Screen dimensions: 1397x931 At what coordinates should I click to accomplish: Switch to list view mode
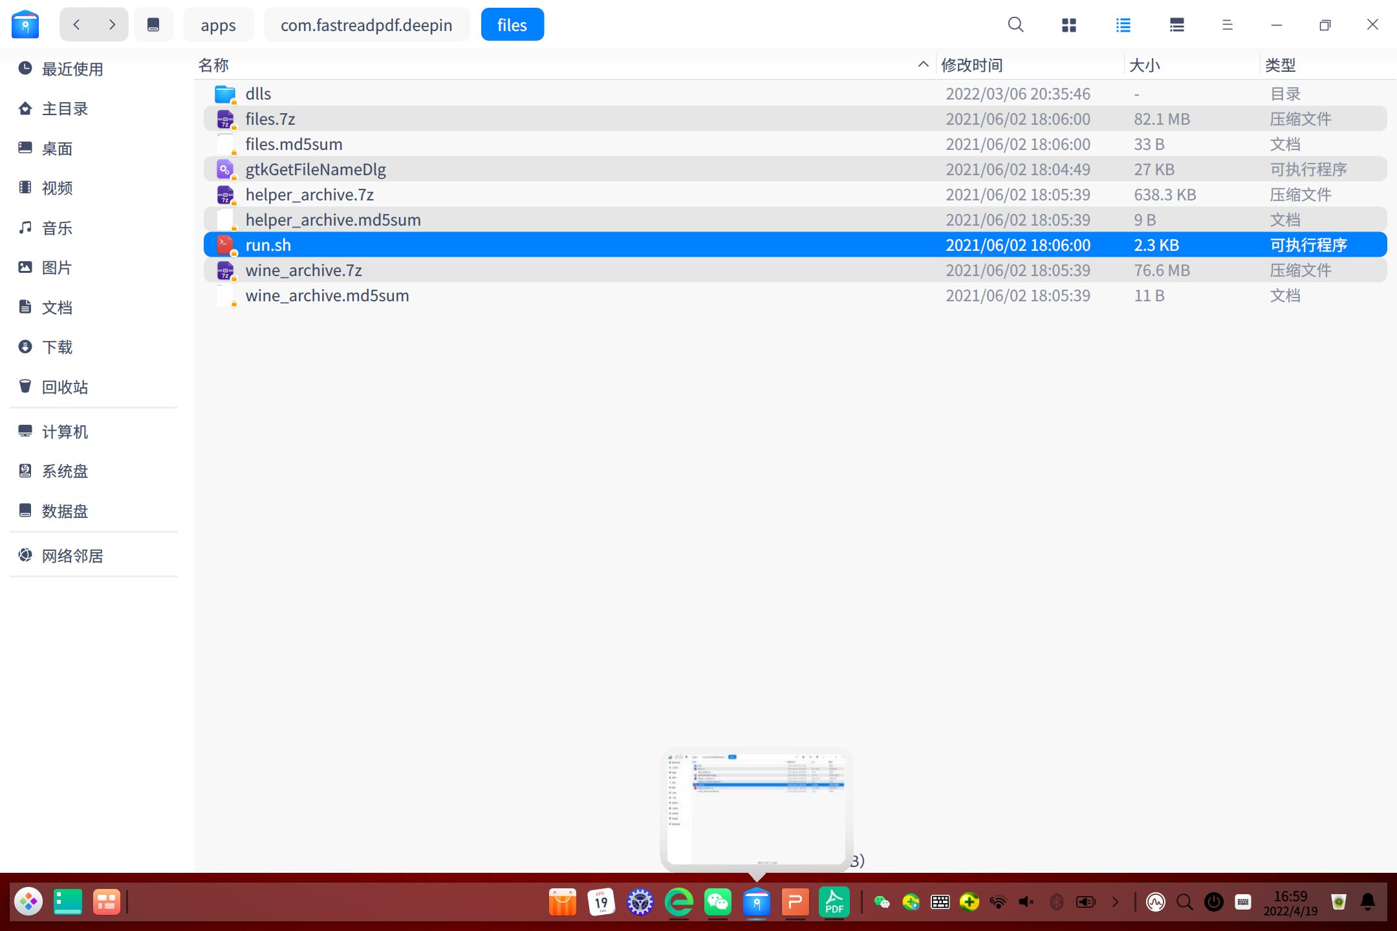(1123, 25)
